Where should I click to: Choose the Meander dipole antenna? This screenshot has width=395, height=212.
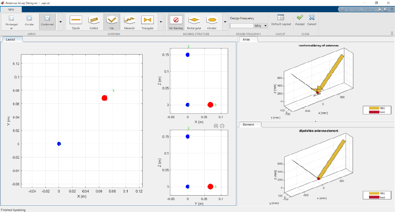point(130,22)
